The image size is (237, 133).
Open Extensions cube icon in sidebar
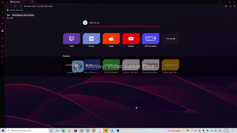click(x=2, y=57)
